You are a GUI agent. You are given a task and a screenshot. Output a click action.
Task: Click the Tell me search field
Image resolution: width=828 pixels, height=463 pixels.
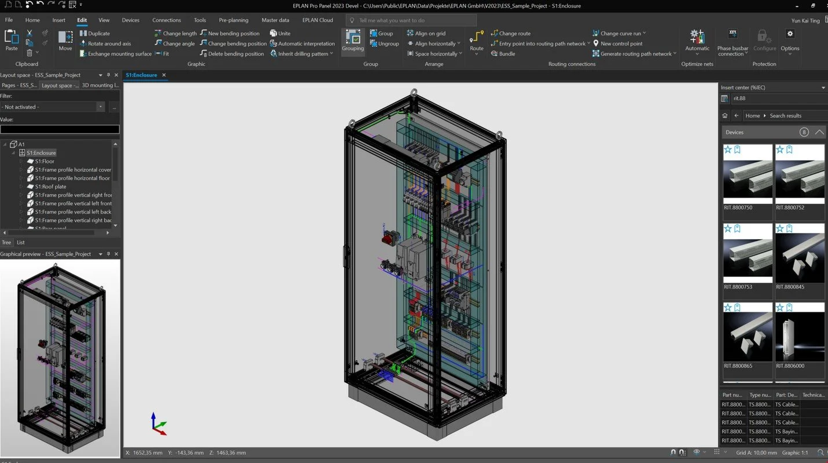(x=412, y=20)
